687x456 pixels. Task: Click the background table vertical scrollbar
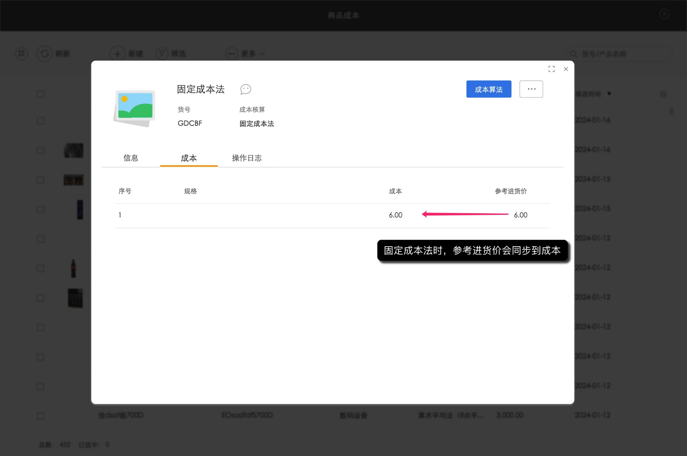(x=672, y=112)
